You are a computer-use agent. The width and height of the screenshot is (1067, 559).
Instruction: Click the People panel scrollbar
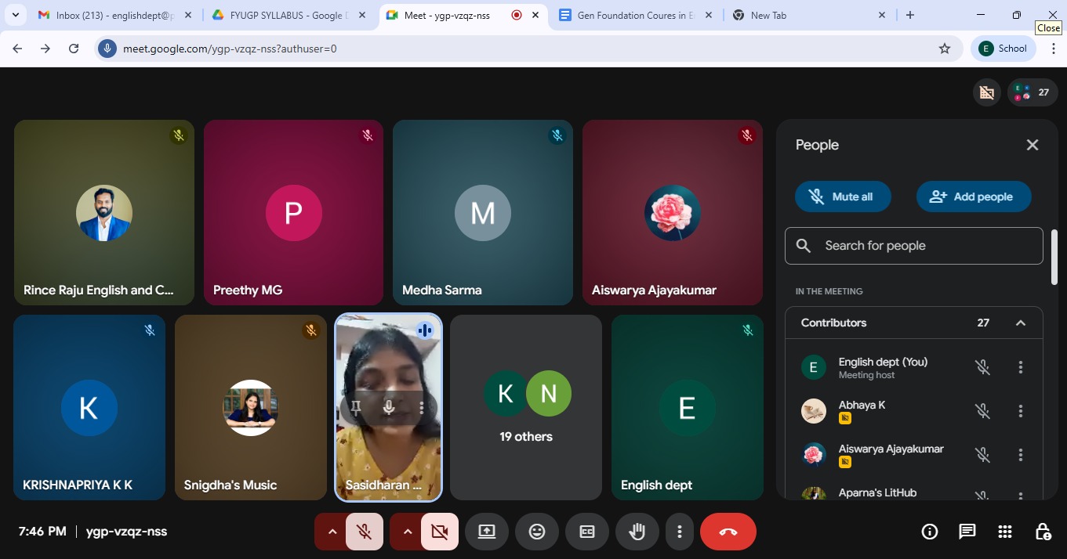[1054, 258]
